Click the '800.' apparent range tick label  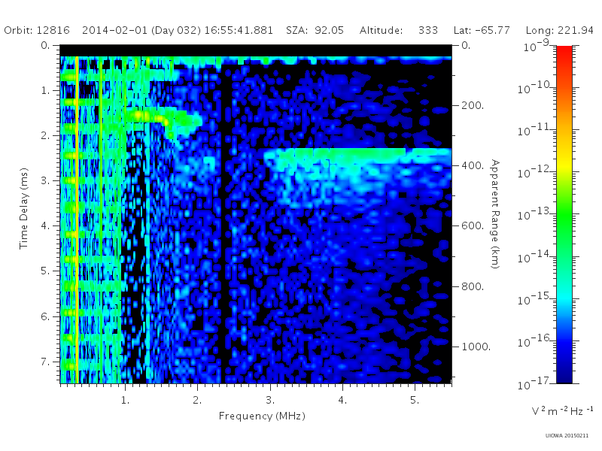[473, 286]
